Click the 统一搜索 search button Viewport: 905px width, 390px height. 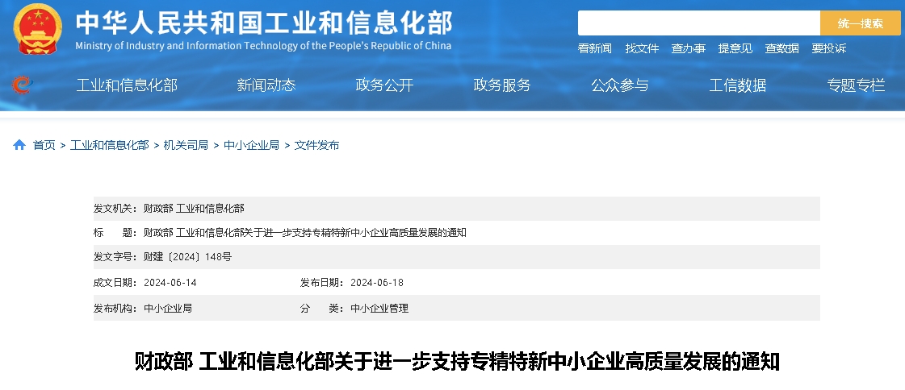[861, 23]
